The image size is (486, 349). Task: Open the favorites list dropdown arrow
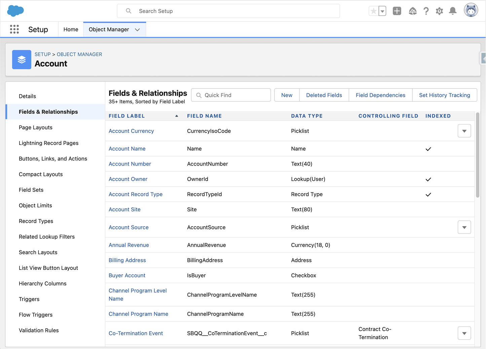(x=382, y=11)
